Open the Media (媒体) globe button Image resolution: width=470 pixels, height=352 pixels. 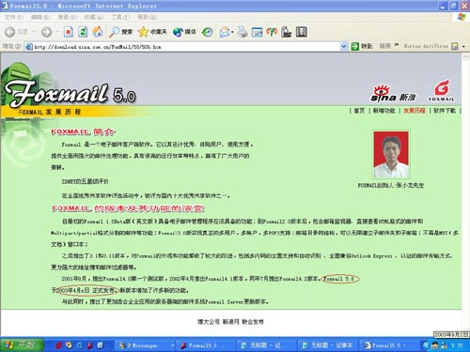click(x=184, y=32)
